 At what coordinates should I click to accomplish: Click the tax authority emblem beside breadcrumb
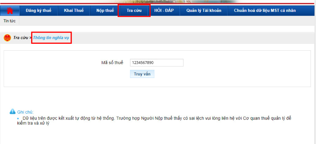click(7, 38)
